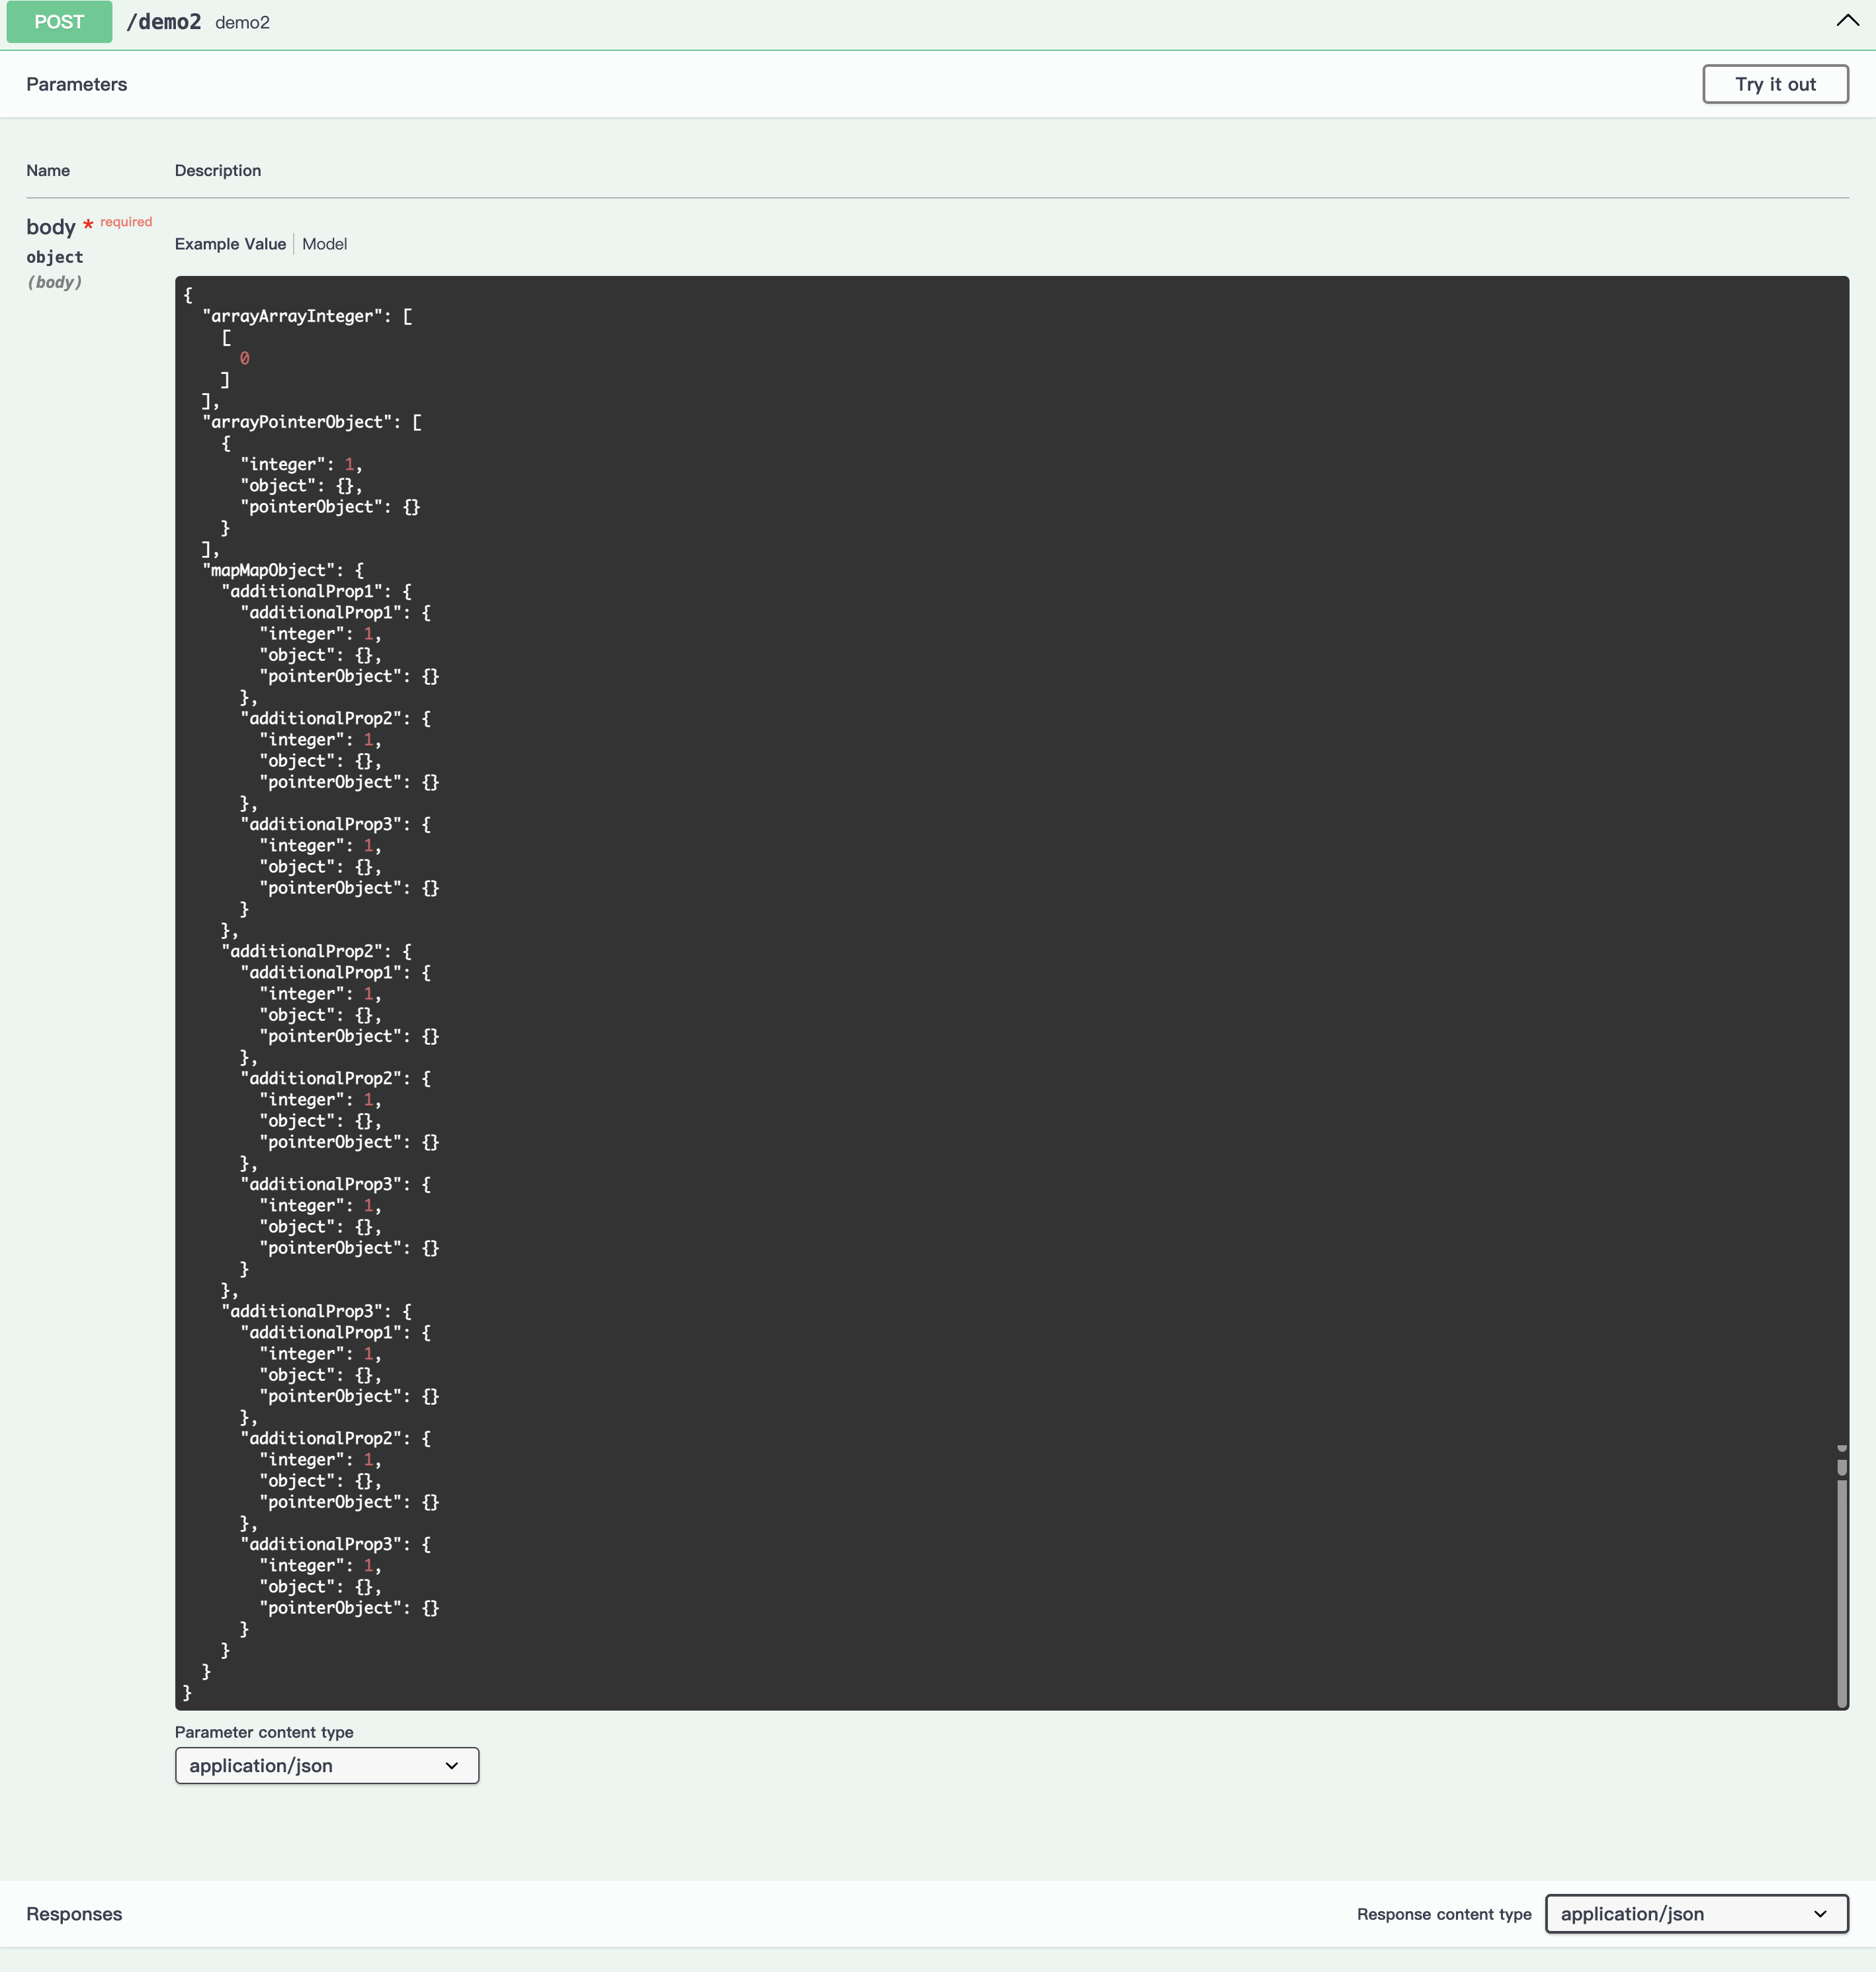Click the Parameters section header
The width and height of the screenshot is (1876, 1972).
77,84
